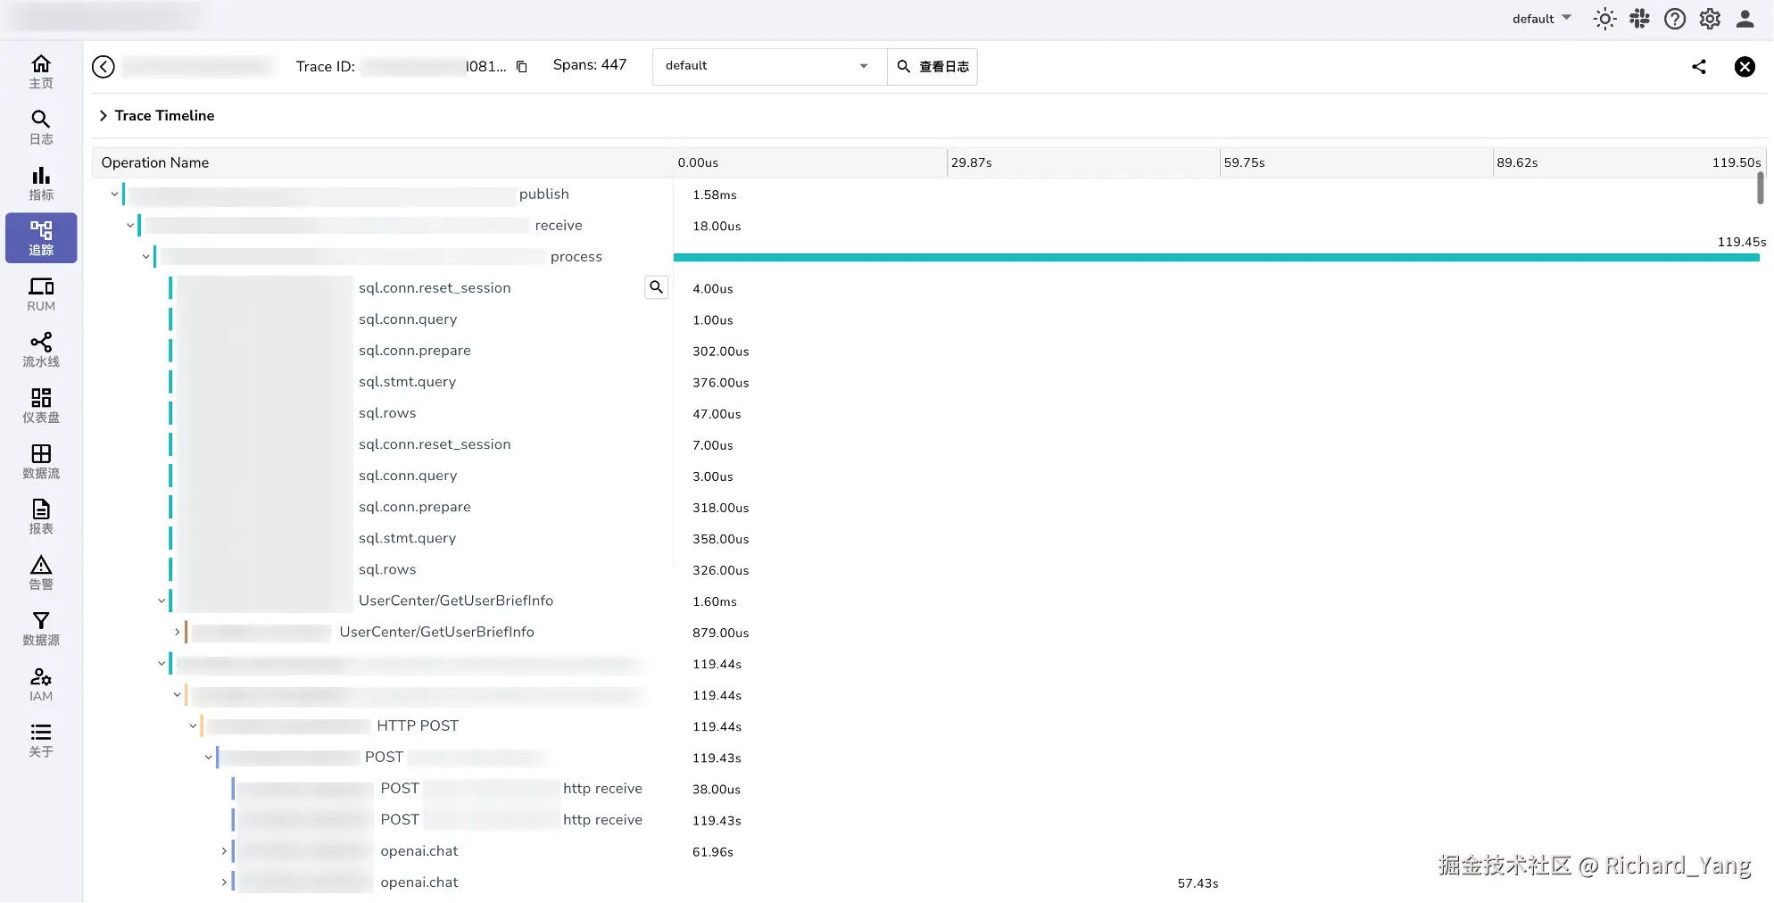Expand the openai.chat span lasting 61.96s

click(x=224, y=851)
